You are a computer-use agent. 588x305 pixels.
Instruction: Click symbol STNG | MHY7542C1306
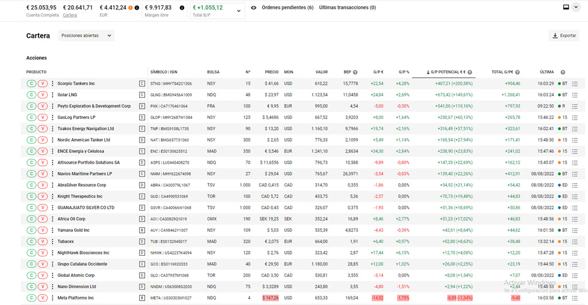pyautogui.click(x=171, y=84)
